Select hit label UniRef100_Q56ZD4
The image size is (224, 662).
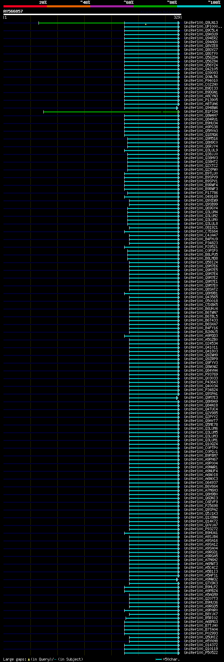201,58
